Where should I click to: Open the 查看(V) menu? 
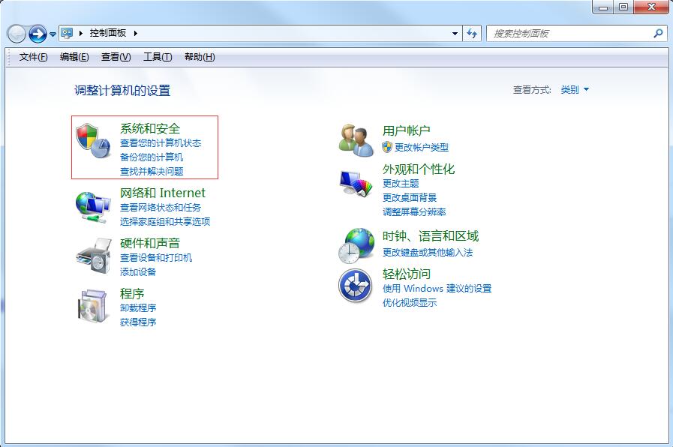(x=116, y=57)
